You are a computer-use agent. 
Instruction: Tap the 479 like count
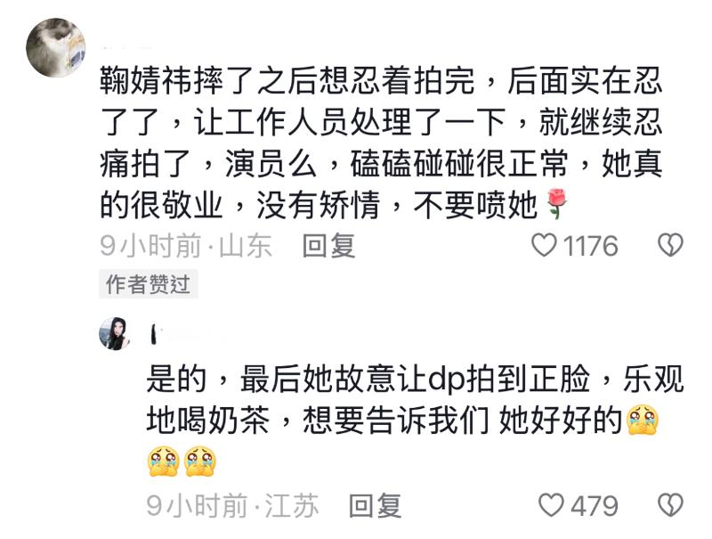[x=595, y=505]
